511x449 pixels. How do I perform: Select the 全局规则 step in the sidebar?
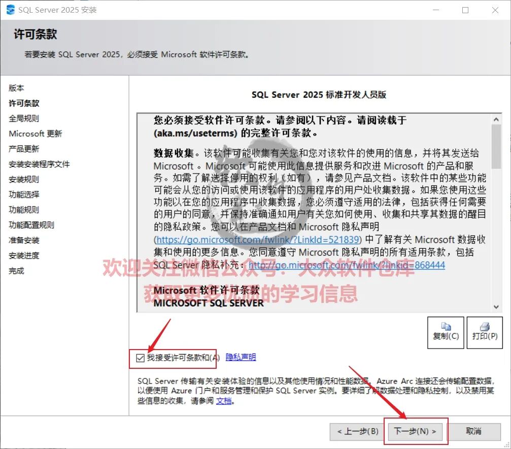(24, 119)
